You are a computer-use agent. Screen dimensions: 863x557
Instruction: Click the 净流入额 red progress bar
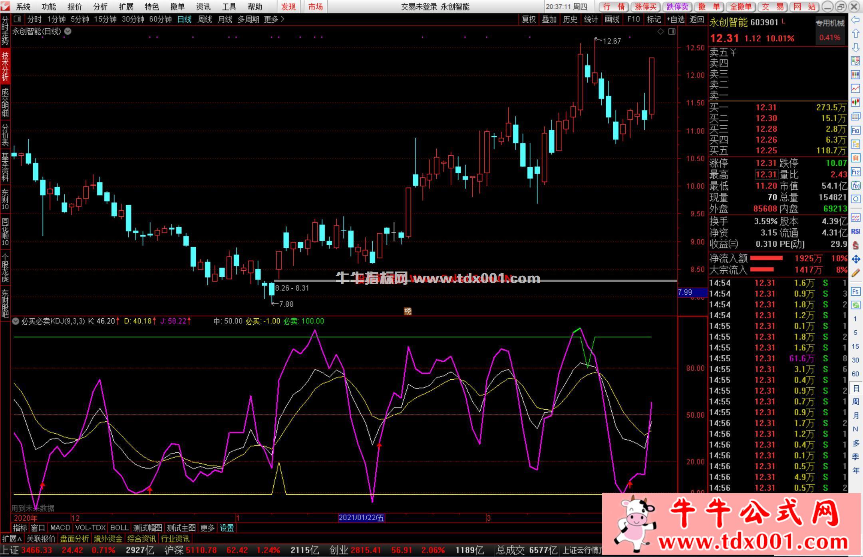tap(766, 258)
